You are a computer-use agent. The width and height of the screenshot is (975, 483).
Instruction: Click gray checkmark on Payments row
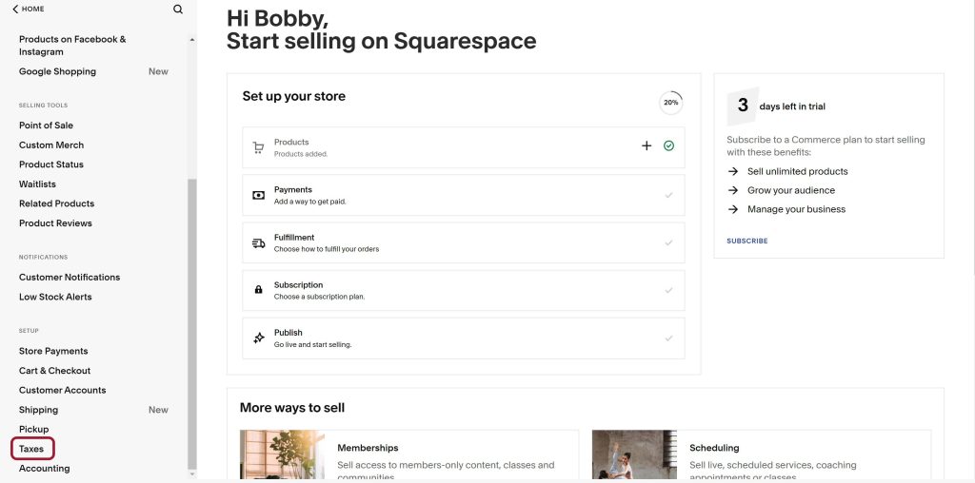(x=669, y=195)
